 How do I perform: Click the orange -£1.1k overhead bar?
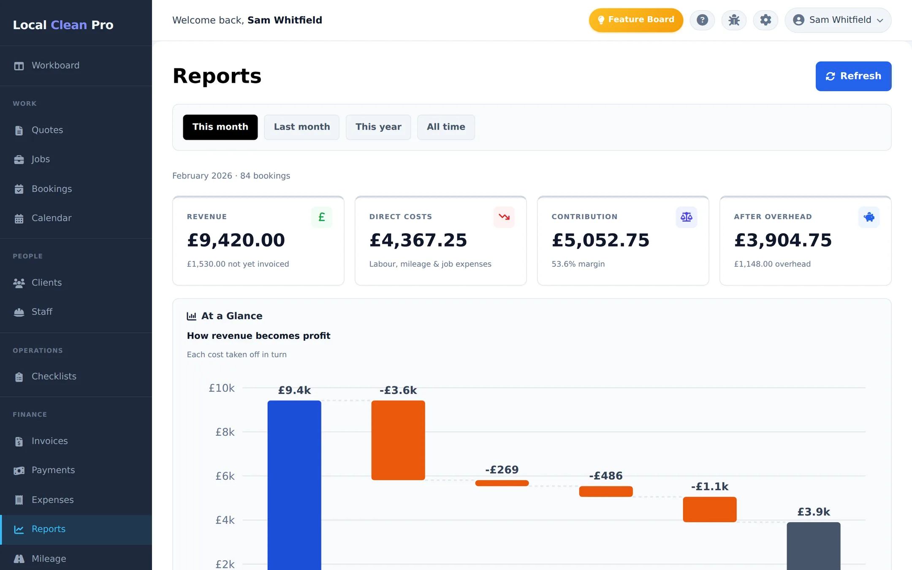click(710, 510)
